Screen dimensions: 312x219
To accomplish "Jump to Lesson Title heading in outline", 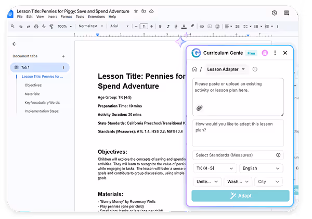I will point(42,77).
